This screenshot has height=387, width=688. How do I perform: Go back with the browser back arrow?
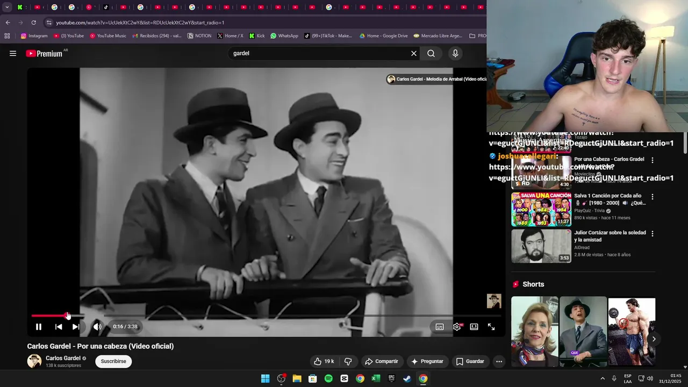tap(8, 23)
